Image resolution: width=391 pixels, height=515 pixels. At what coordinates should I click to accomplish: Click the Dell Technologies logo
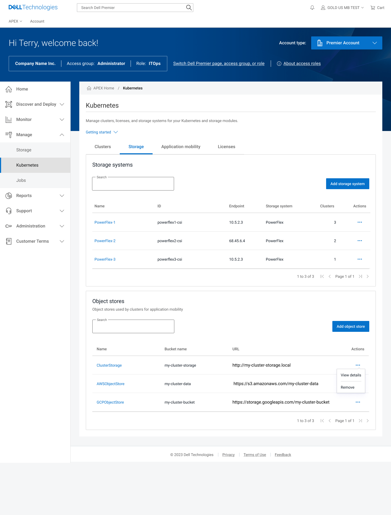(33, 7)
